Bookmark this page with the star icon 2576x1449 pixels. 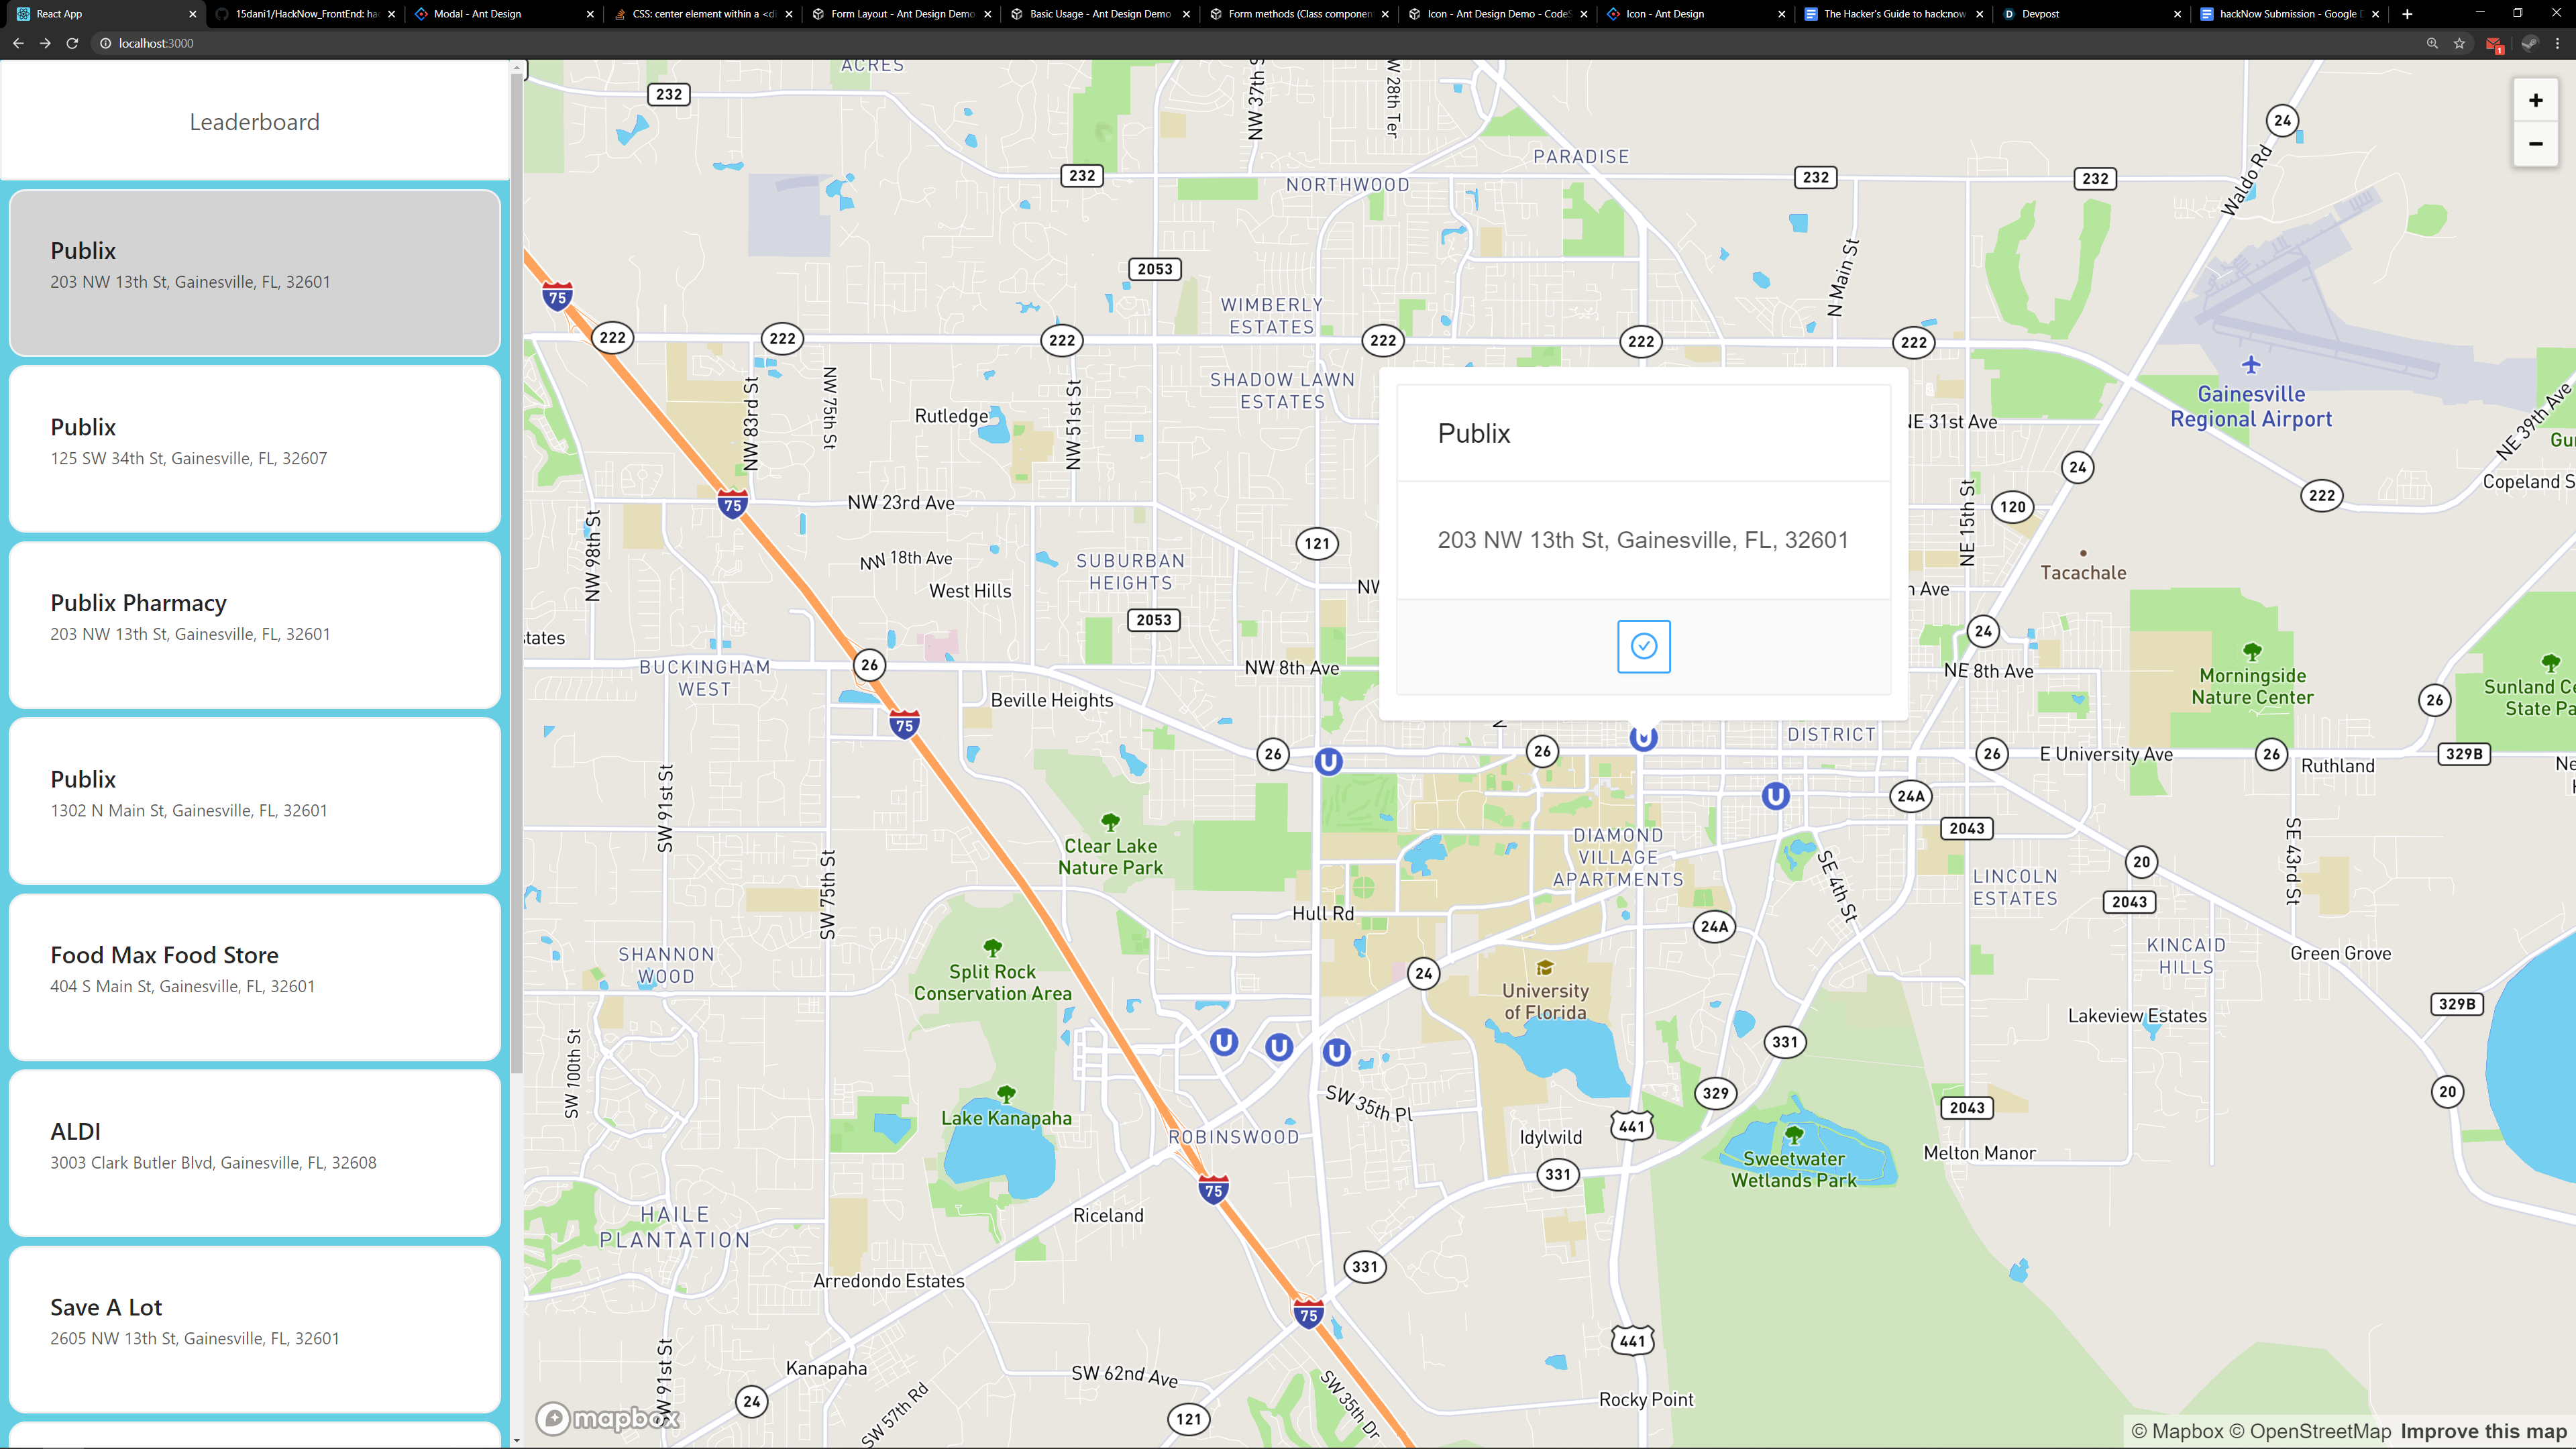click(x=2459, y=43)
